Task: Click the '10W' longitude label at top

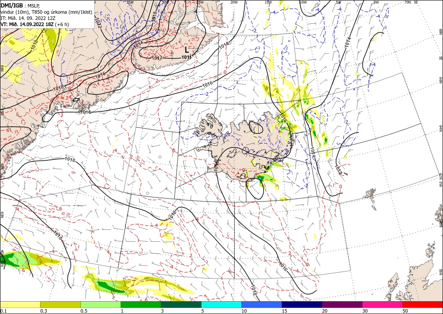Action: [303, 2]
